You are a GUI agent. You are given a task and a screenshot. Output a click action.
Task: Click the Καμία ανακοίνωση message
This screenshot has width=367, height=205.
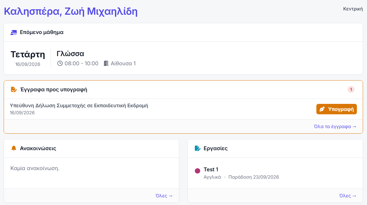coord(35,168)
